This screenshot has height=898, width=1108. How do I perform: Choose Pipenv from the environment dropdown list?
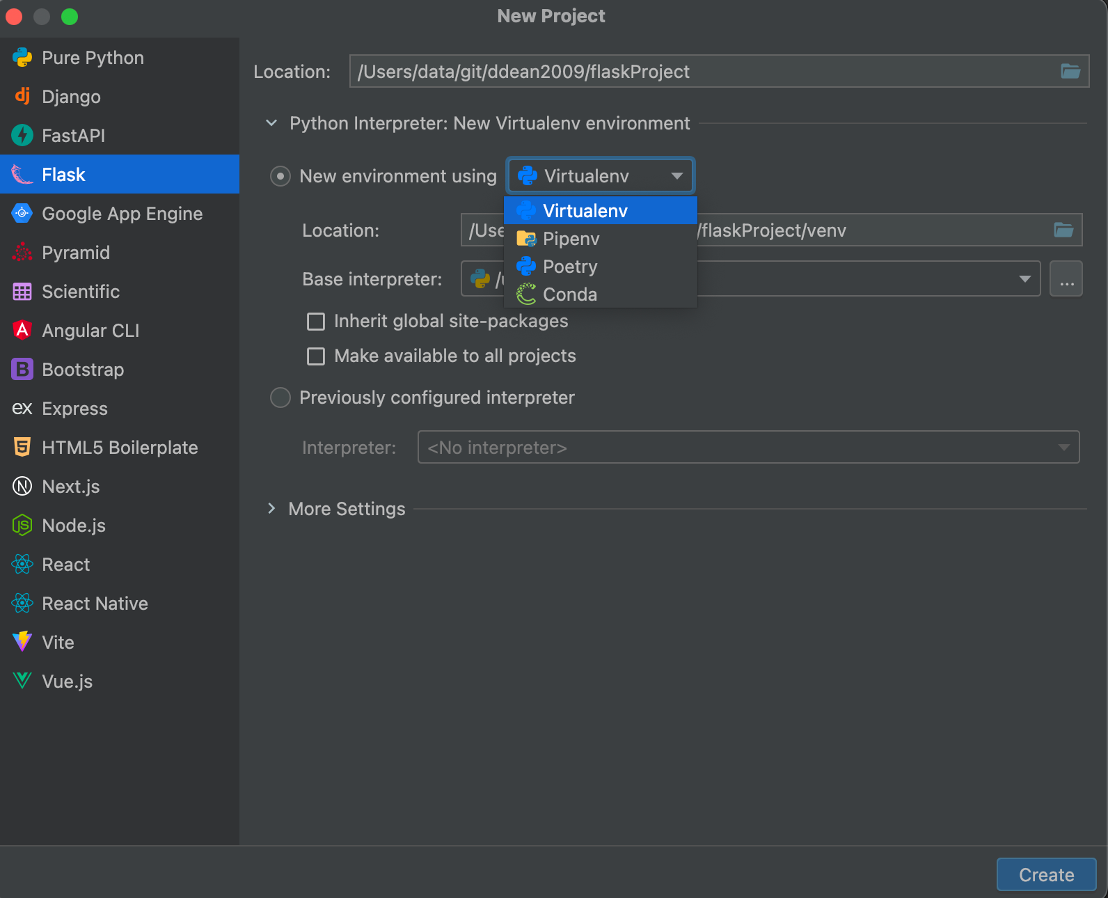click(571, 239)
